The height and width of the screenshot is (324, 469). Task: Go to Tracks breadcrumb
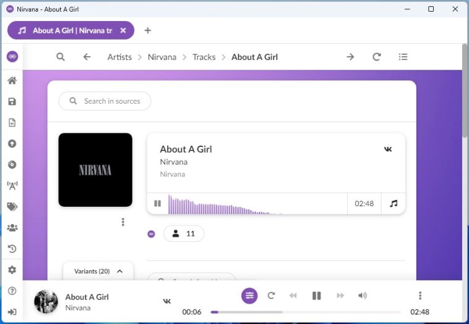coord(204,57)
